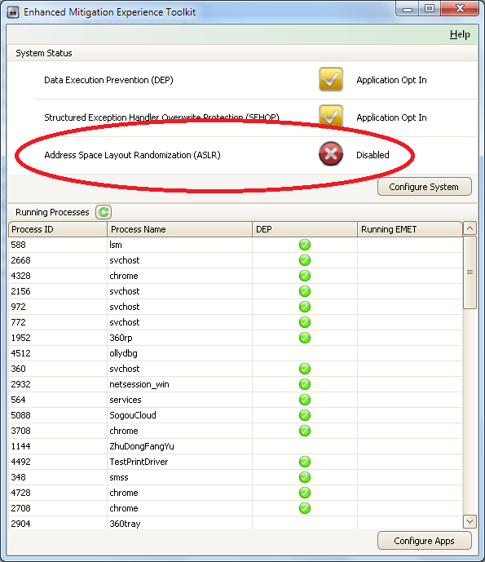Click DEP green check for lsm
This screenshot has width=485, height=562.
pos(305,245)
